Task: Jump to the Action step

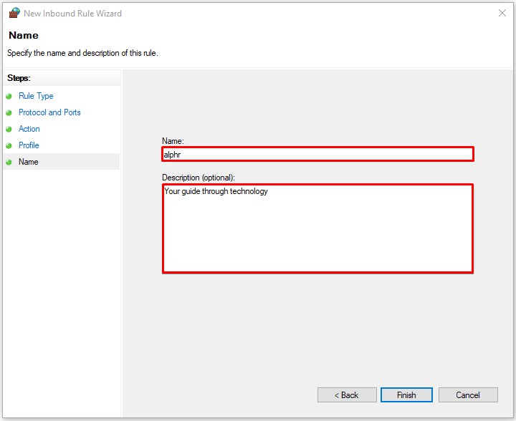Action: click(x=29, y=129)
